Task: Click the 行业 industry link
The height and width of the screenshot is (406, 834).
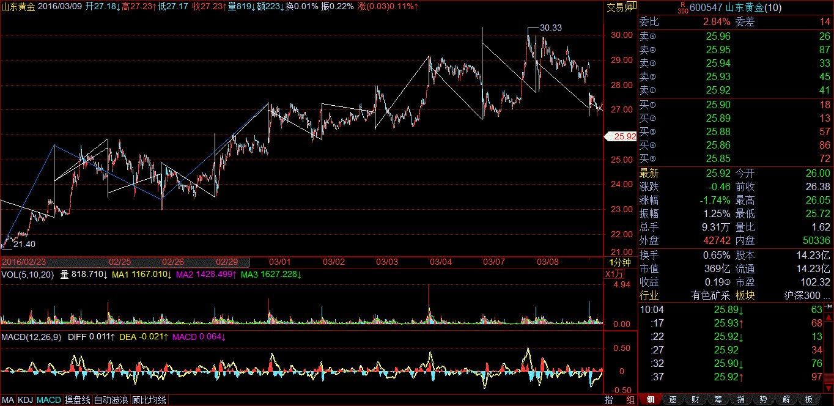Action: (x=649, y=295)
